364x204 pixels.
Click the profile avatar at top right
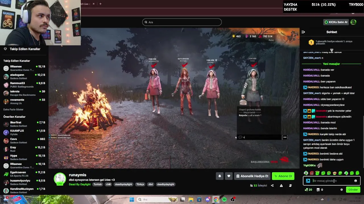(x=353, y=22)
